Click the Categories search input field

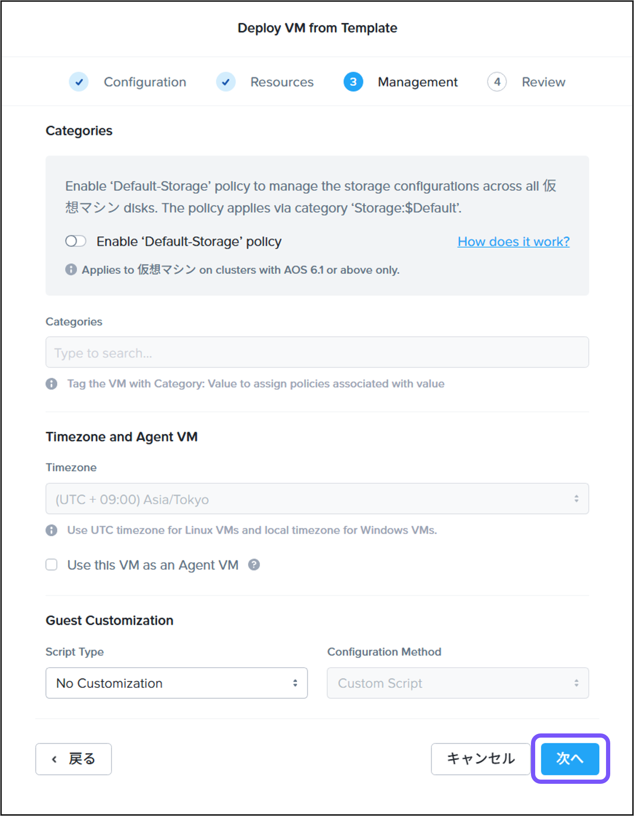(317, 352)
